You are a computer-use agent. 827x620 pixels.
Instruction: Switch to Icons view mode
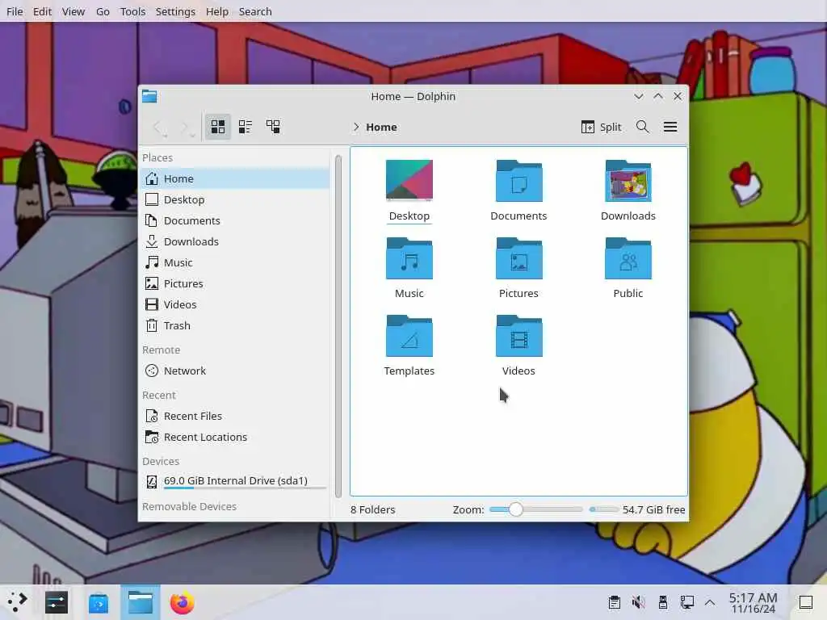point(218,127)
